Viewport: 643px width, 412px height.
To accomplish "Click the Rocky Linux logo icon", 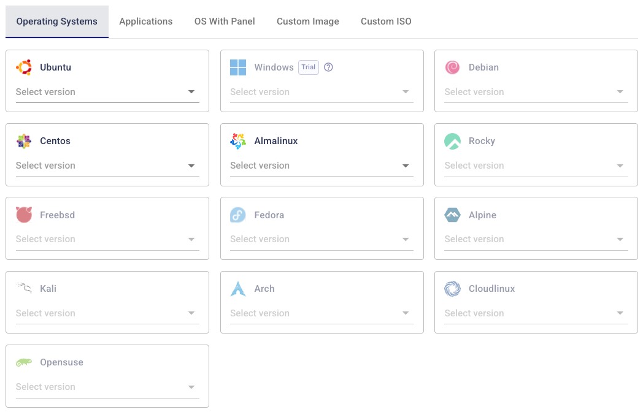I will click(452, 141).
